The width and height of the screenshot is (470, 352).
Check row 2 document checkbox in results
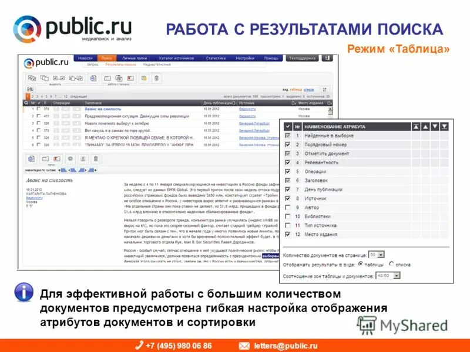(x=38, y=116)
